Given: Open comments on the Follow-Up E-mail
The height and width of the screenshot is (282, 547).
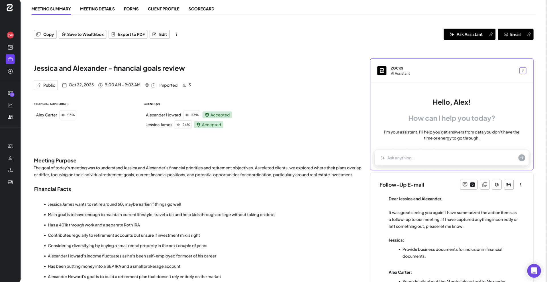Looking at the screenshot, I should pyautogui.click(x=469, y=184).
